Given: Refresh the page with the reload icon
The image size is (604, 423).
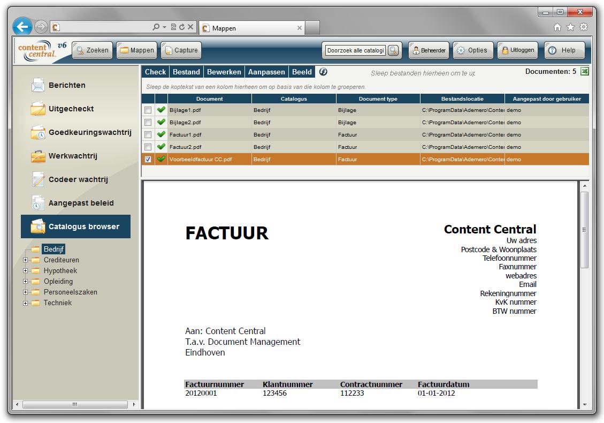Looking at the screenshot, I should [182, 27].
